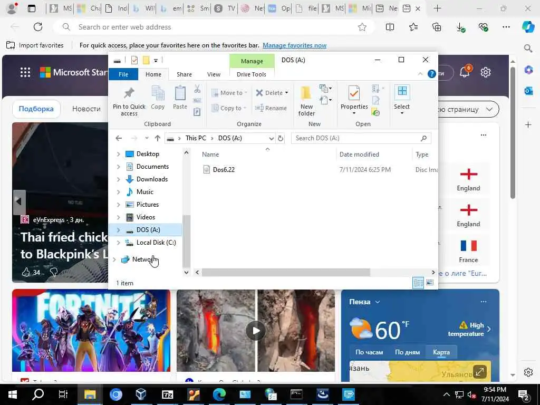Switch weather card to По дням tab

click(x=408, y=352)
